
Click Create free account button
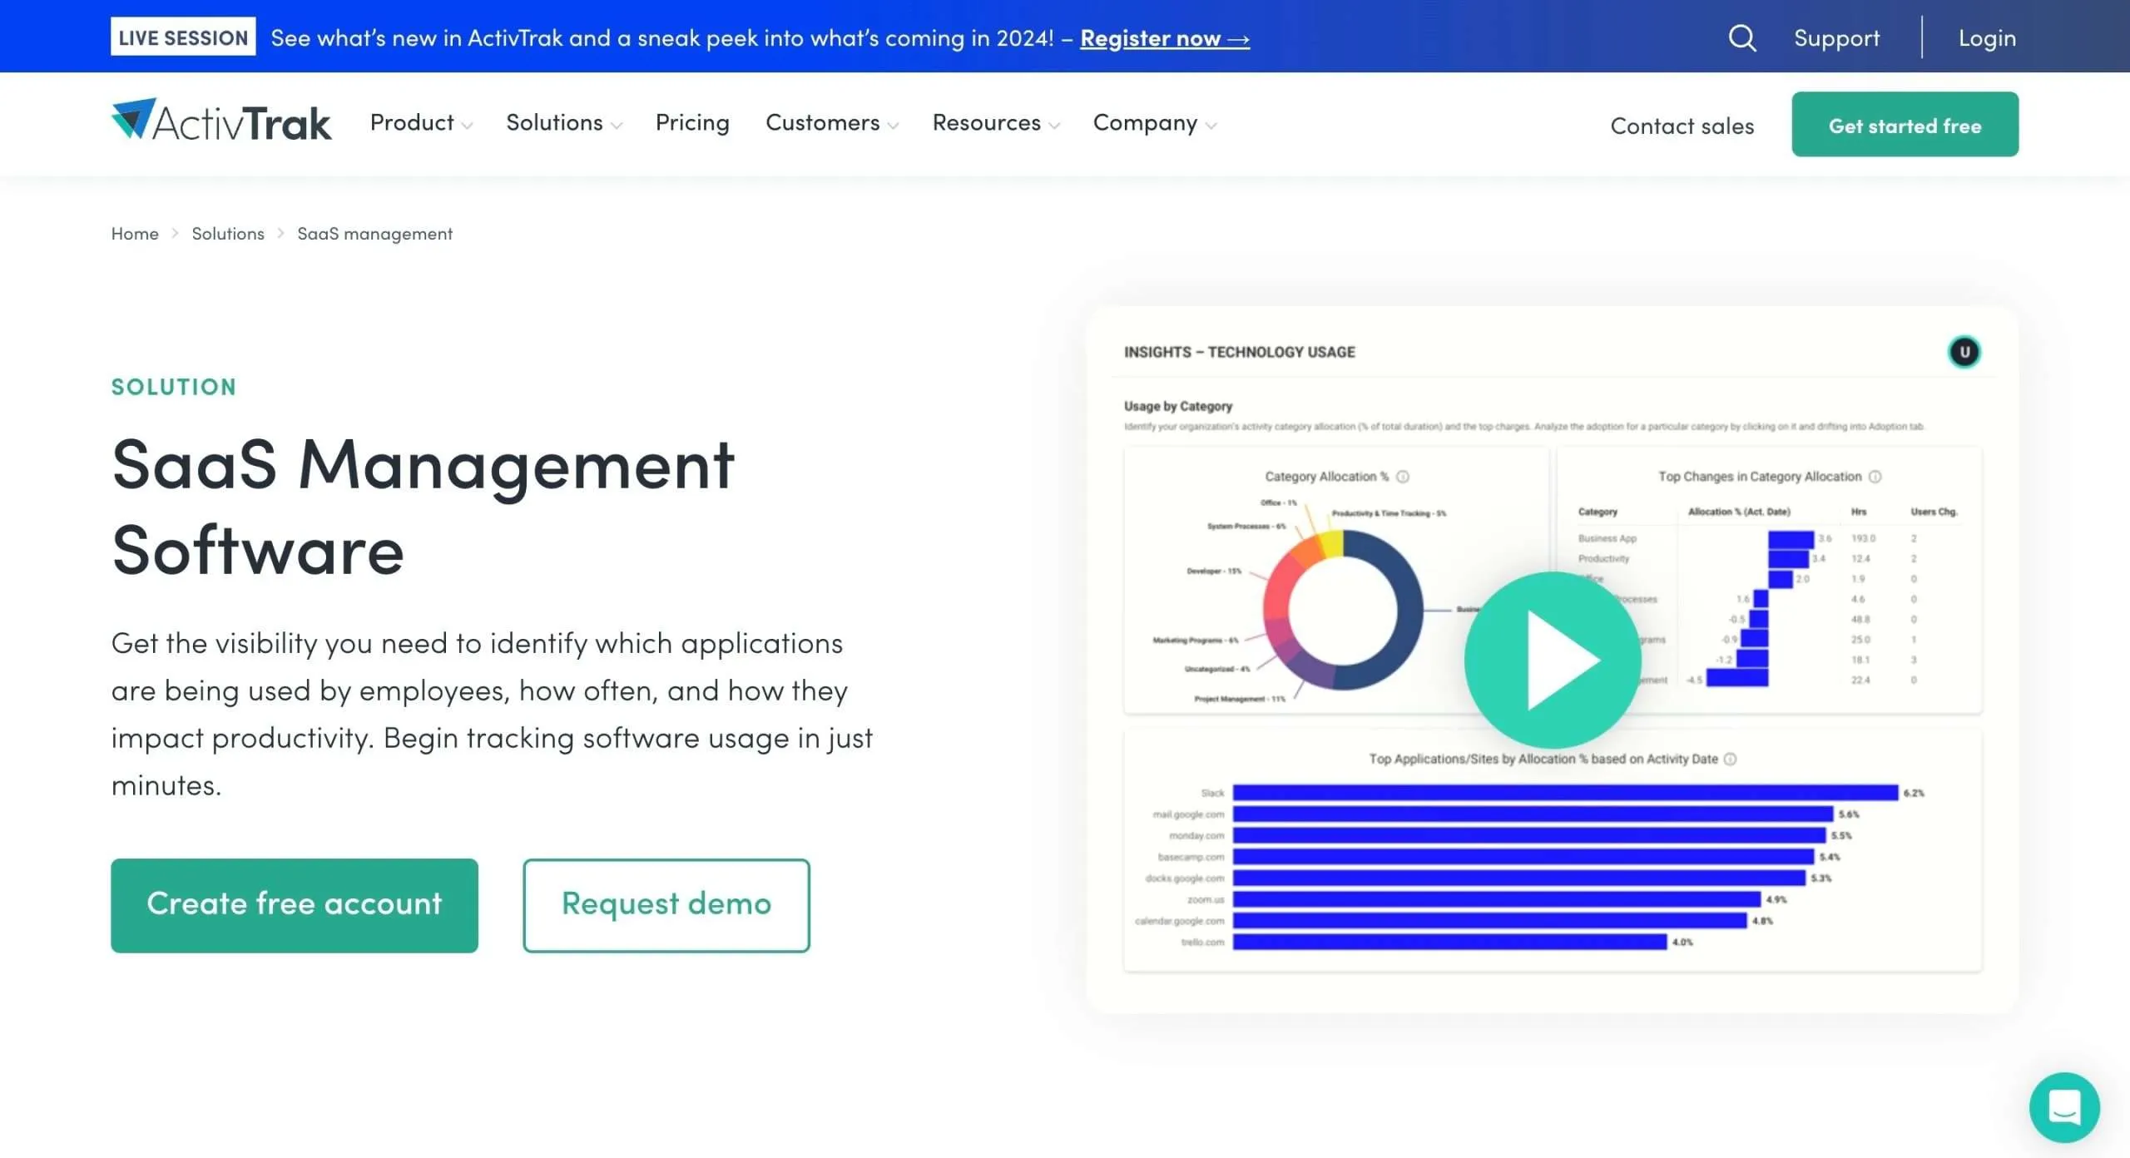click(x=295, y=905)
